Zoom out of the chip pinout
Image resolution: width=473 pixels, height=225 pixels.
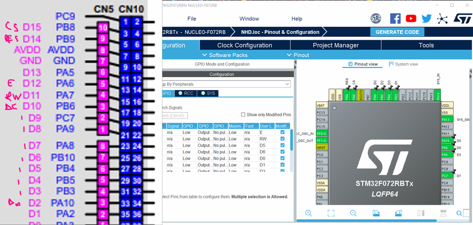[353, 213]
